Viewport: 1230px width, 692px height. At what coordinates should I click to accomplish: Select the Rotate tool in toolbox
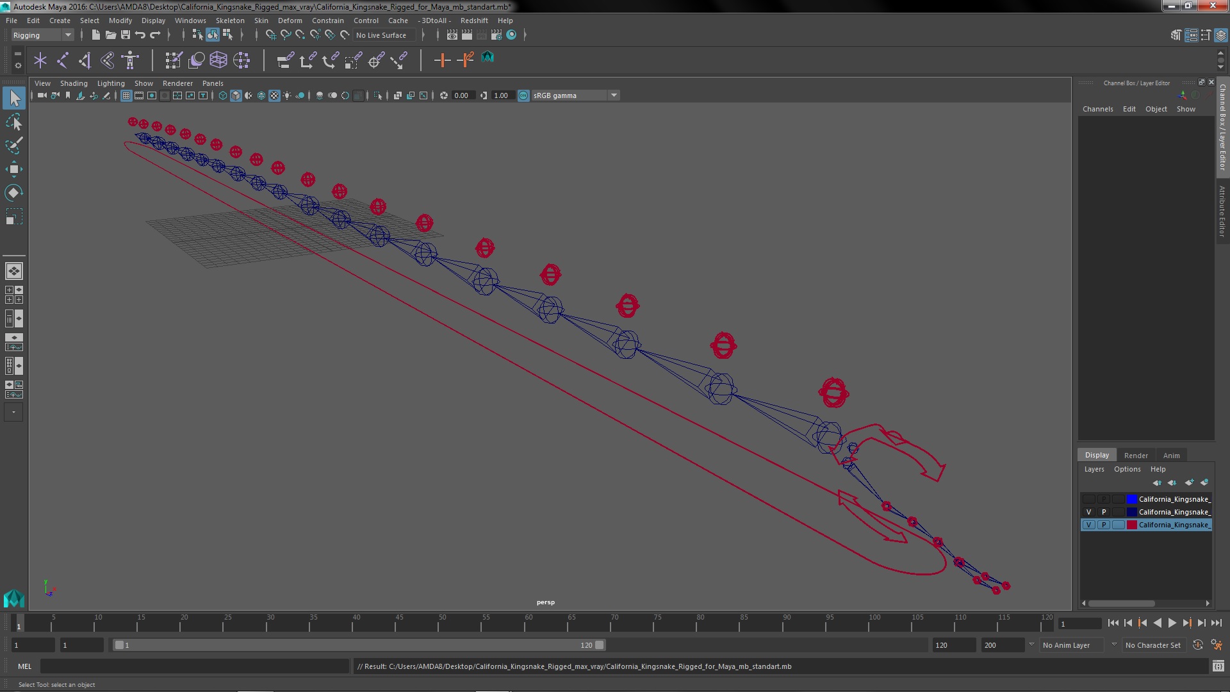pyautogui.click(x=13, y=193)
